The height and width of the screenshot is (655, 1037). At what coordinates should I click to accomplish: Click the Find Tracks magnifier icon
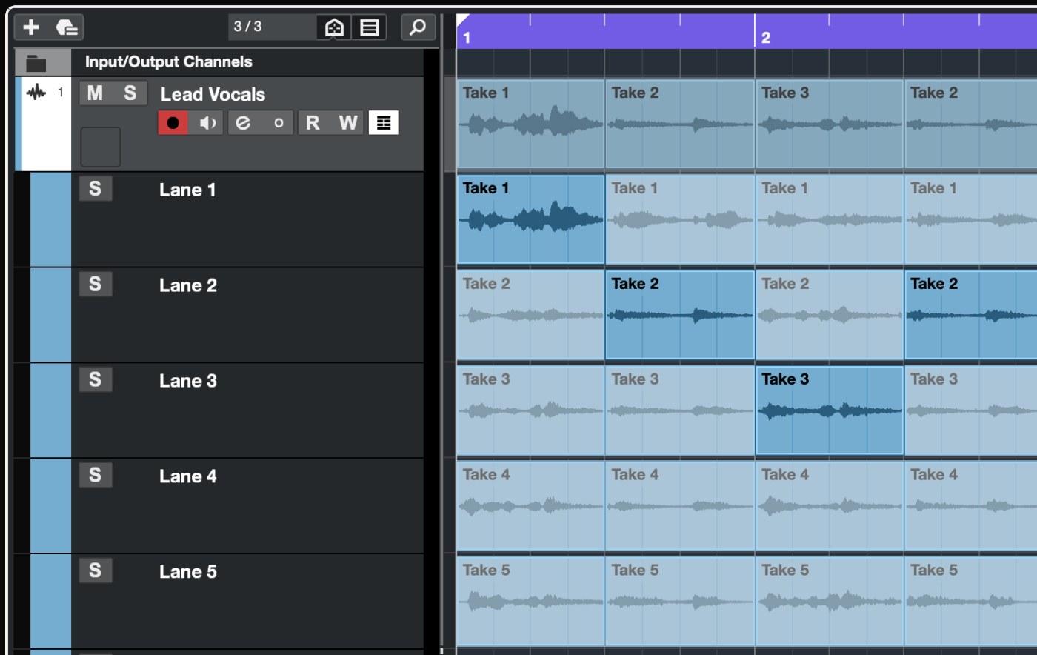418,27
